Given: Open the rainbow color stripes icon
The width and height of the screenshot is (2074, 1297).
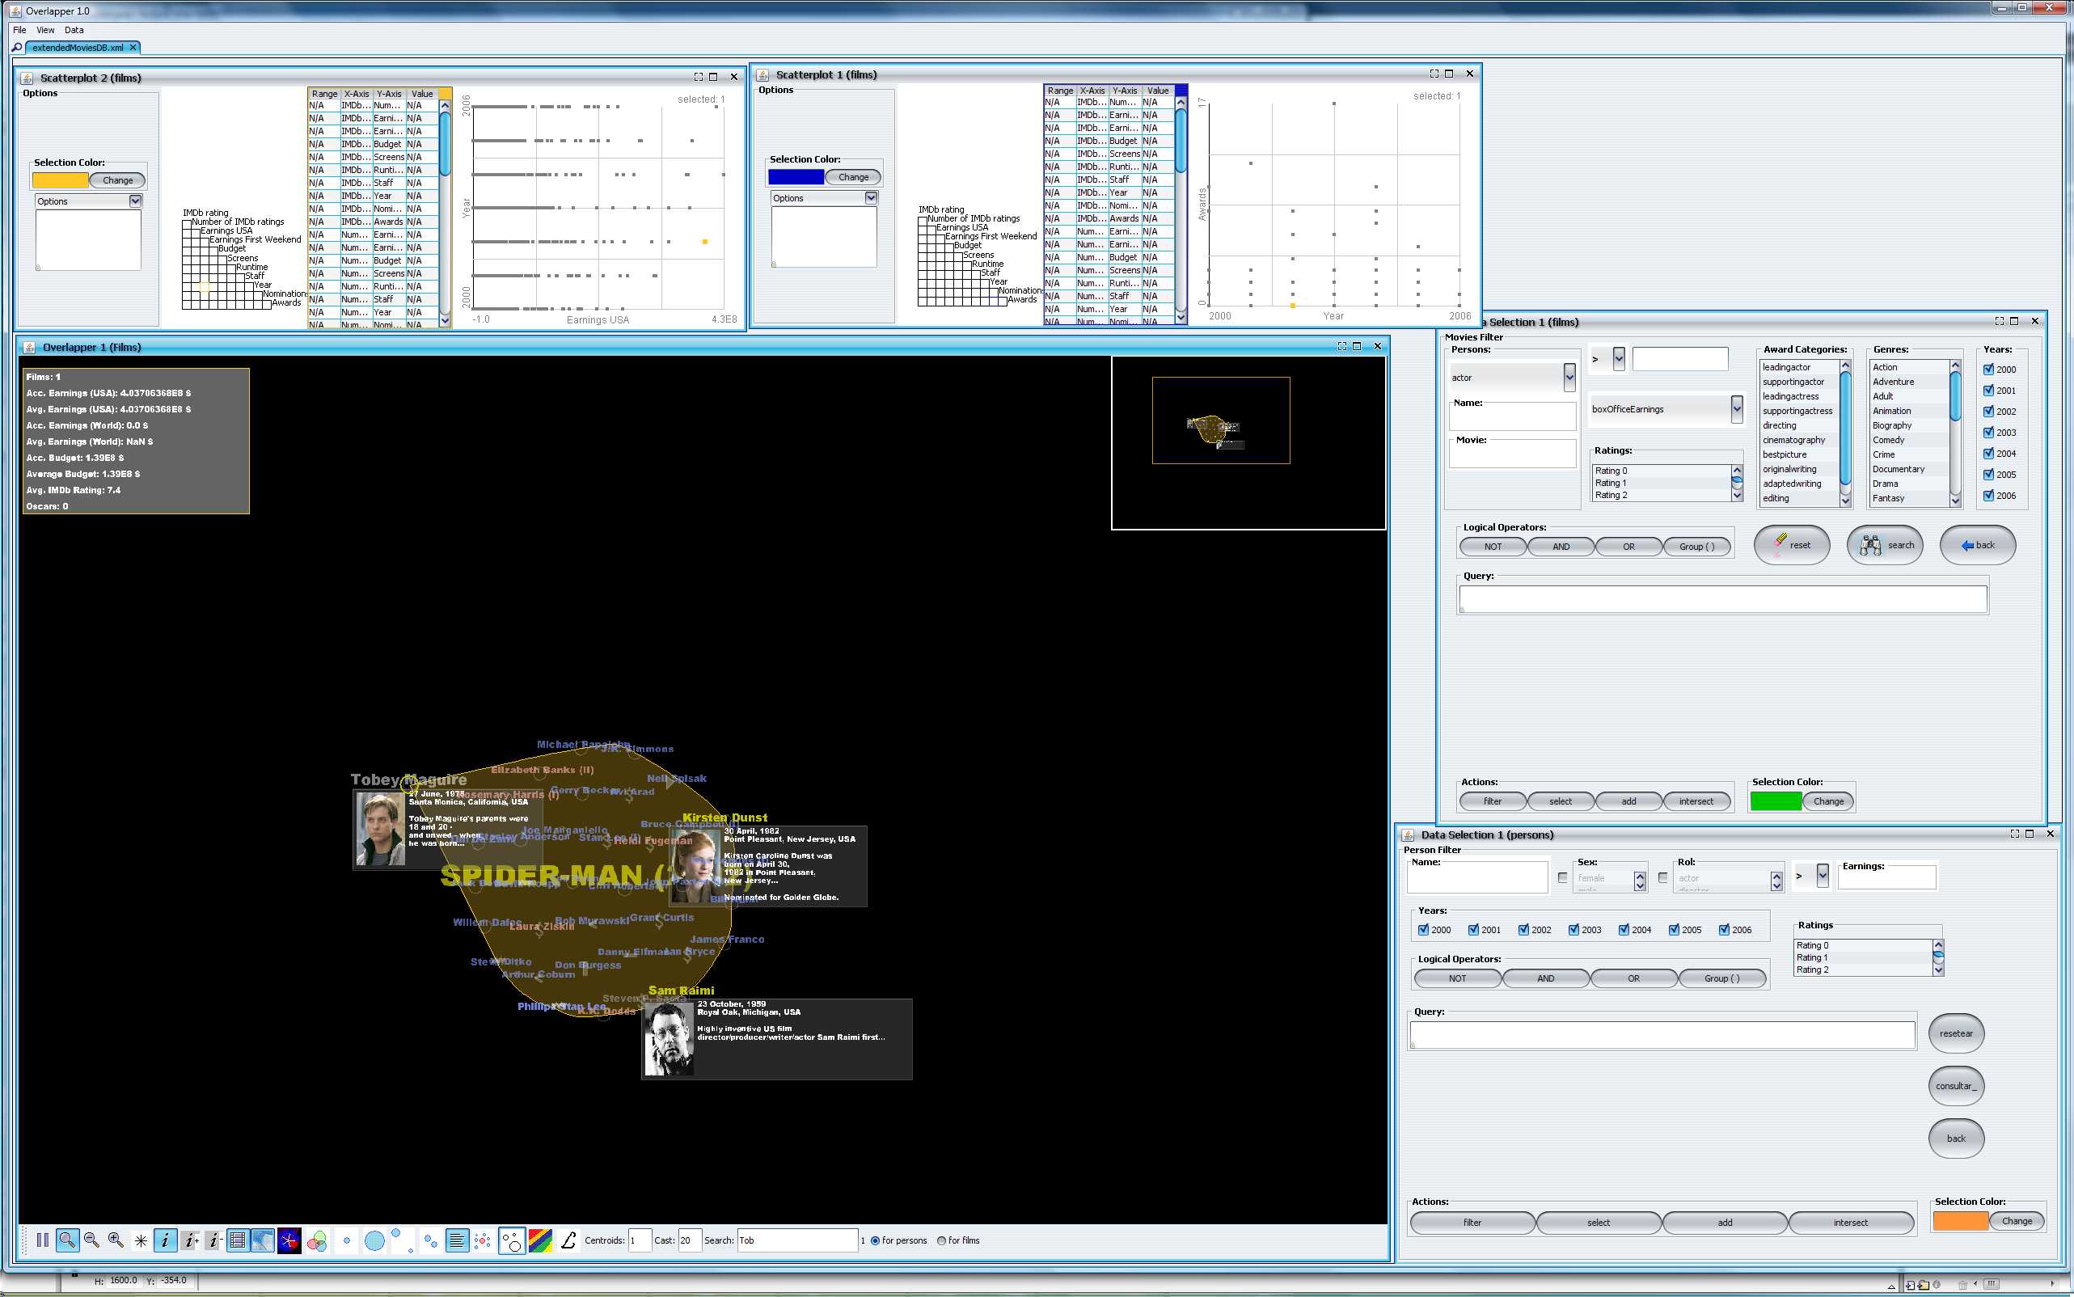Looking at the screenshot, I should coord(540,1240).
